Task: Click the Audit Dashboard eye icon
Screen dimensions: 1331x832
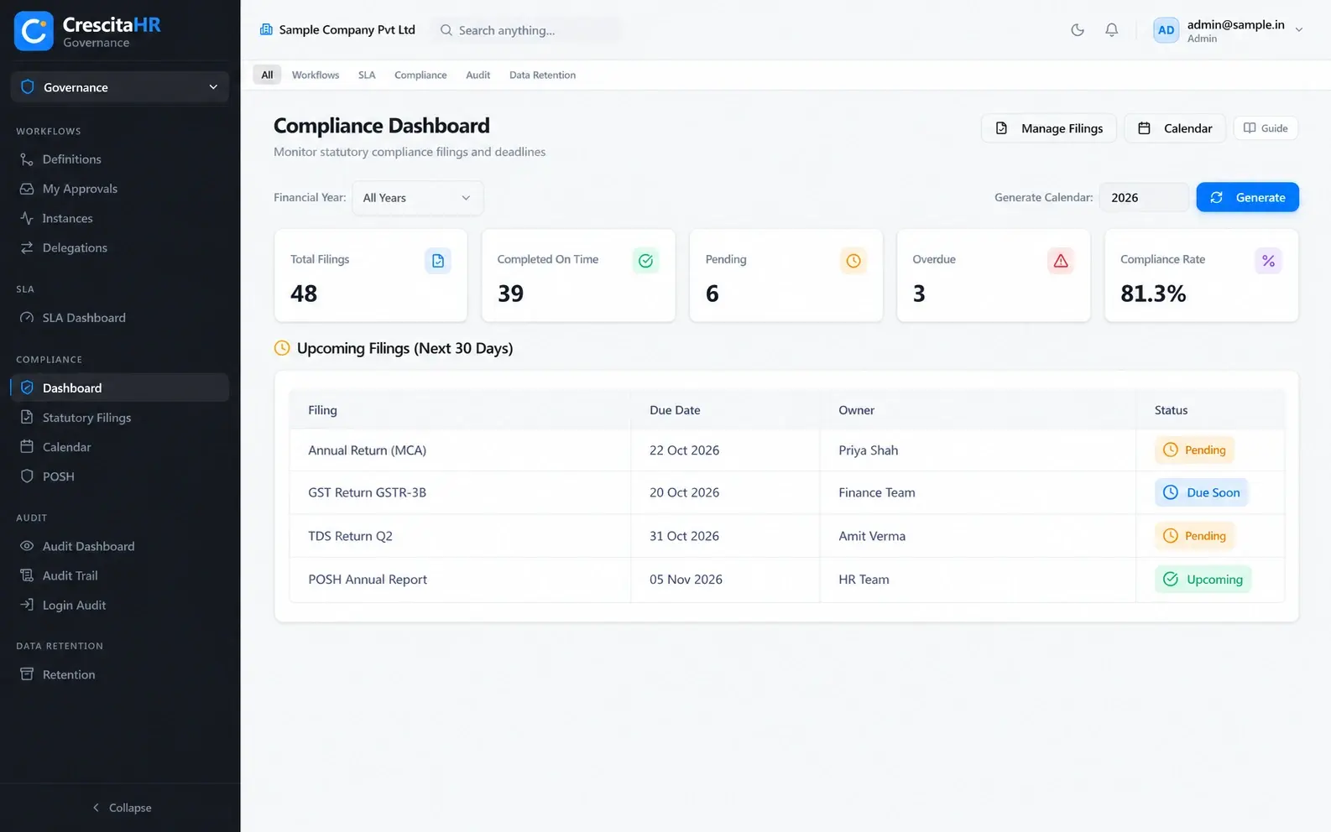Action: [27, 546]
